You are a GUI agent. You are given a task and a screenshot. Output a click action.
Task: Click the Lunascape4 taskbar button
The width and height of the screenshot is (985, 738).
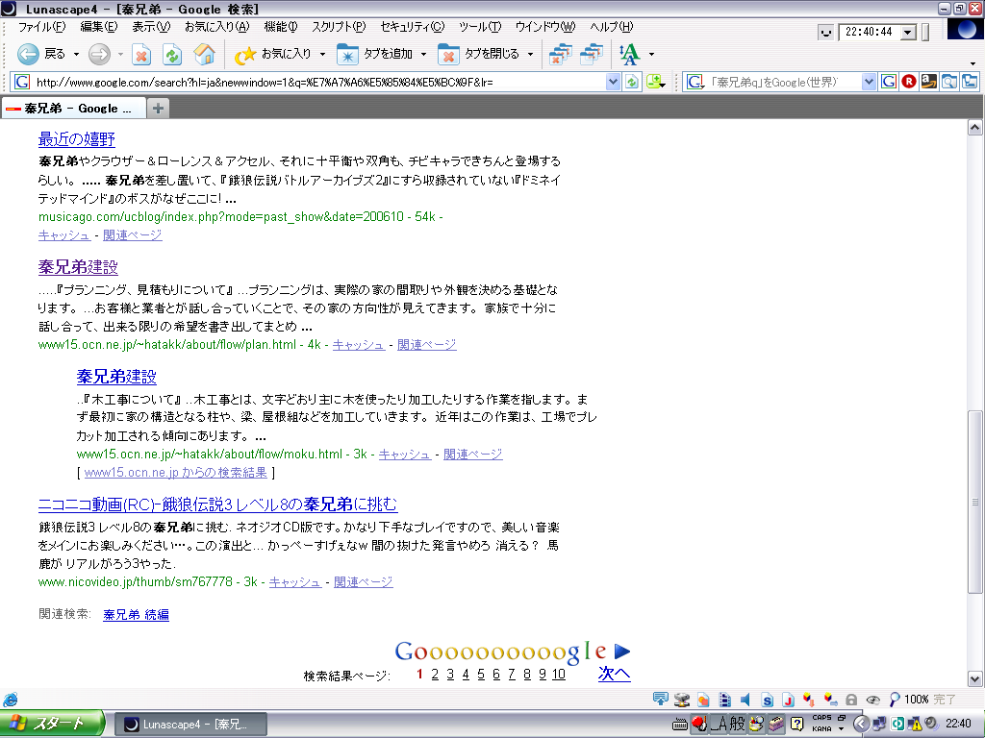pyautogui.click(x=192, y=725)
